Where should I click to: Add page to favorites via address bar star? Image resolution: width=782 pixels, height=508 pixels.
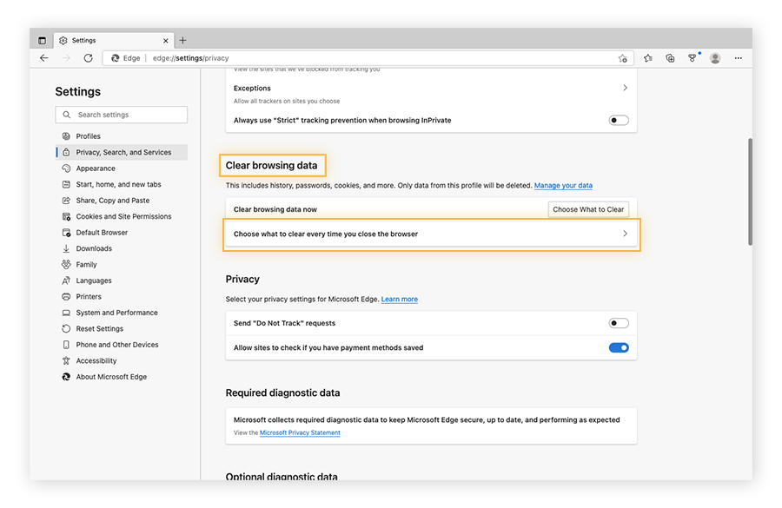(x=622, y=58)
